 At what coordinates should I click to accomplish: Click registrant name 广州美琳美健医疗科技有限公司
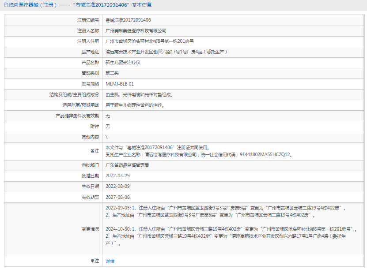(136, 30)
